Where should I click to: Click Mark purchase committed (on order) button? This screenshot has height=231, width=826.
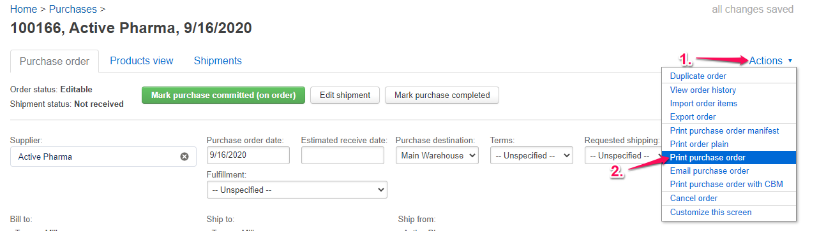click(223, 95)
